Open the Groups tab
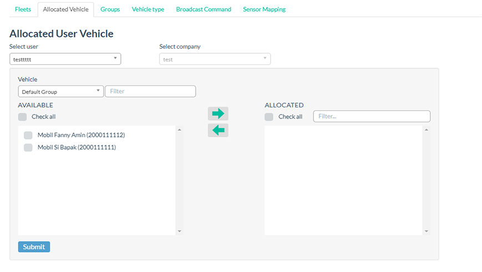Viewport: 482px width, 272px height. click(x=110, y=9)
